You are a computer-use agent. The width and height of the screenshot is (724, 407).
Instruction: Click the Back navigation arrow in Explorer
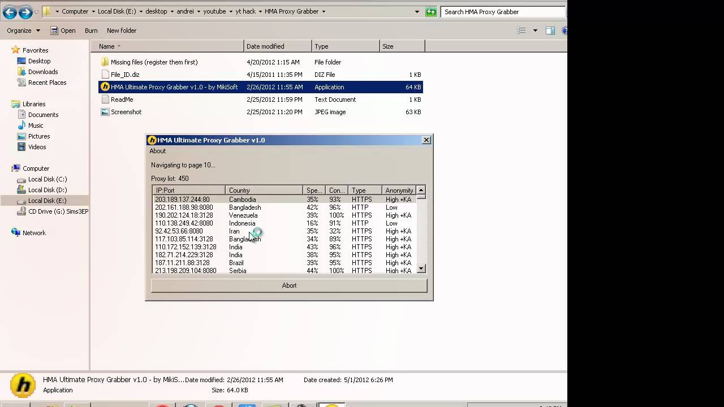tap(10, 12)
